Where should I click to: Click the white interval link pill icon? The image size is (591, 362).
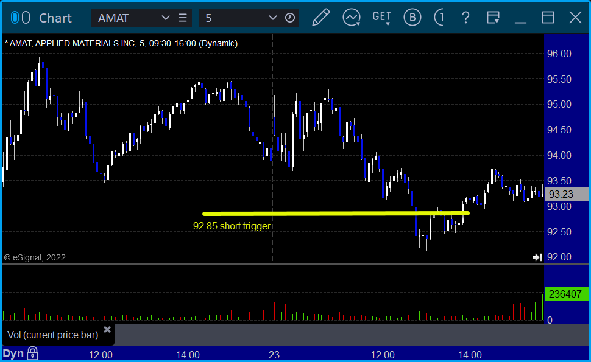pos(26,18)
